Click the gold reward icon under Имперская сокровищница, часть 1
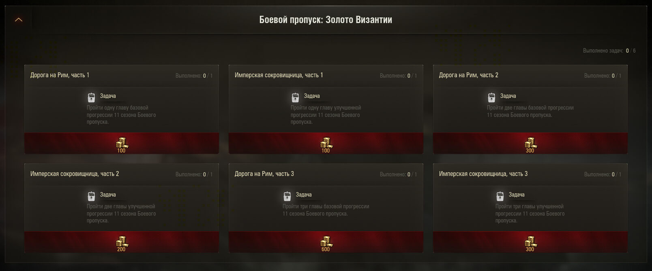Screen dimensions: 652x271 326,143
